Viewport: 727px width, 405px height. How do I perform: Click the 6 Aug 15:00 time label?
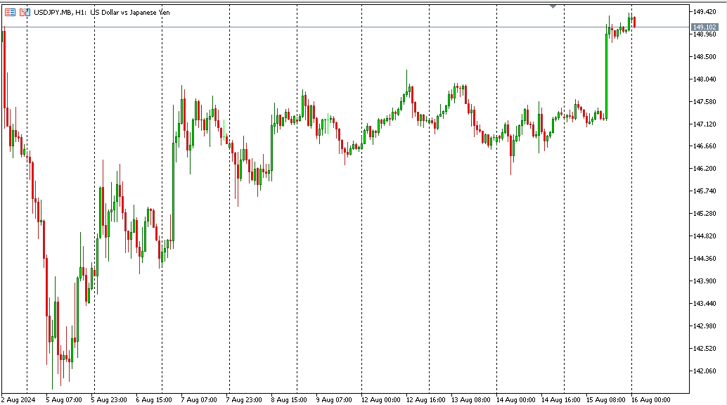point(154,400)
